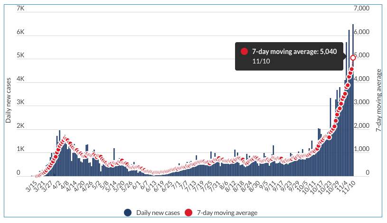
Task: Click the red dot inside the tooltip
Action: coord(244,52)
